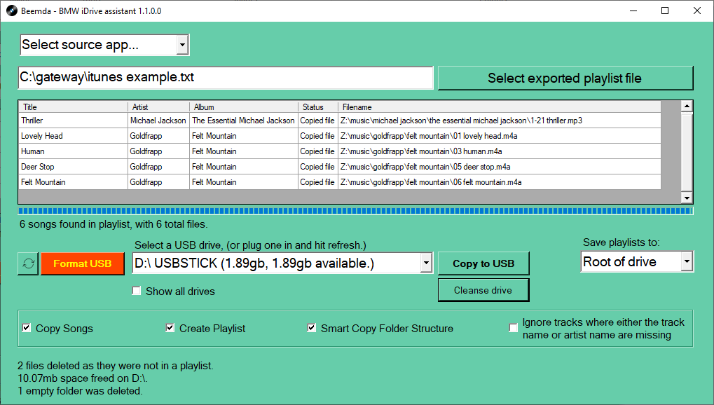Image resolution: width=714 pixels, height=405 pixels.
Task: Click the playlist file path field
Action: point(226,78)
